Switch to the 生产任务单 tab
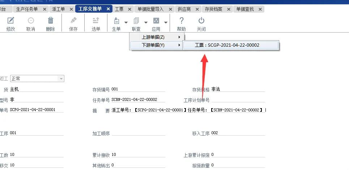This screenshot has height=170, width=349. [x=27, y=9]
